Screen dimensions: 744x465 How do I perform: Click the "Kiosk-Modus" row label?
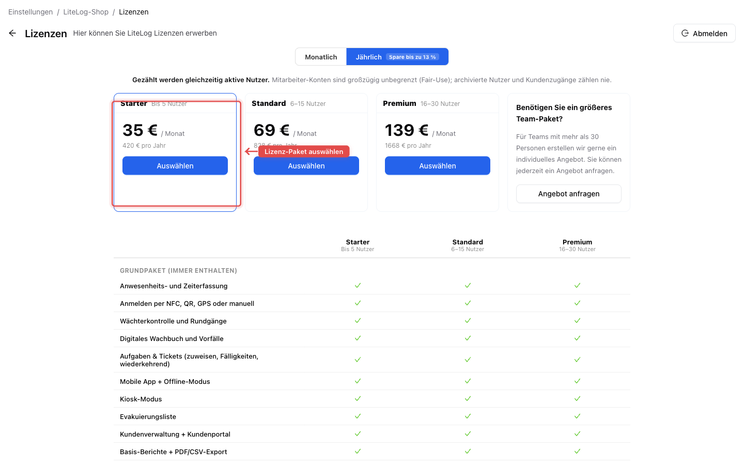pos(141,399)
